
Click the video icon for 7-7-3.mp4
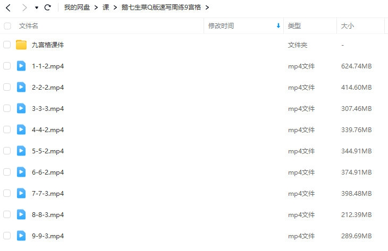(21, 194)
